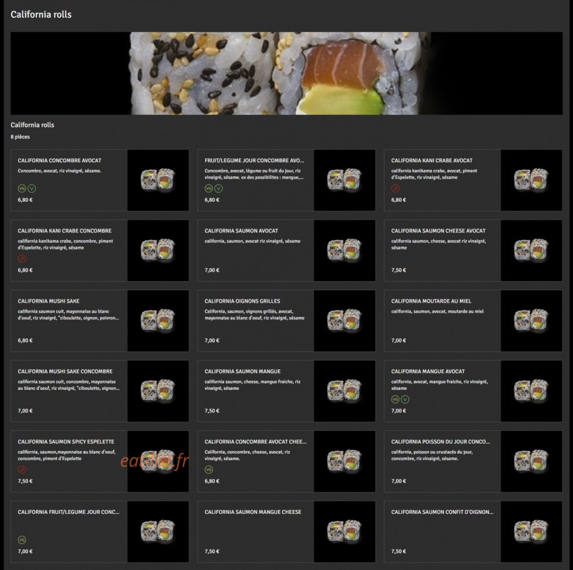The height and width of the screenshot is (570, 573).
Task: Select the CALIFORNIA KANI CRABE AVOCAT title
Action: coord(432,160)
